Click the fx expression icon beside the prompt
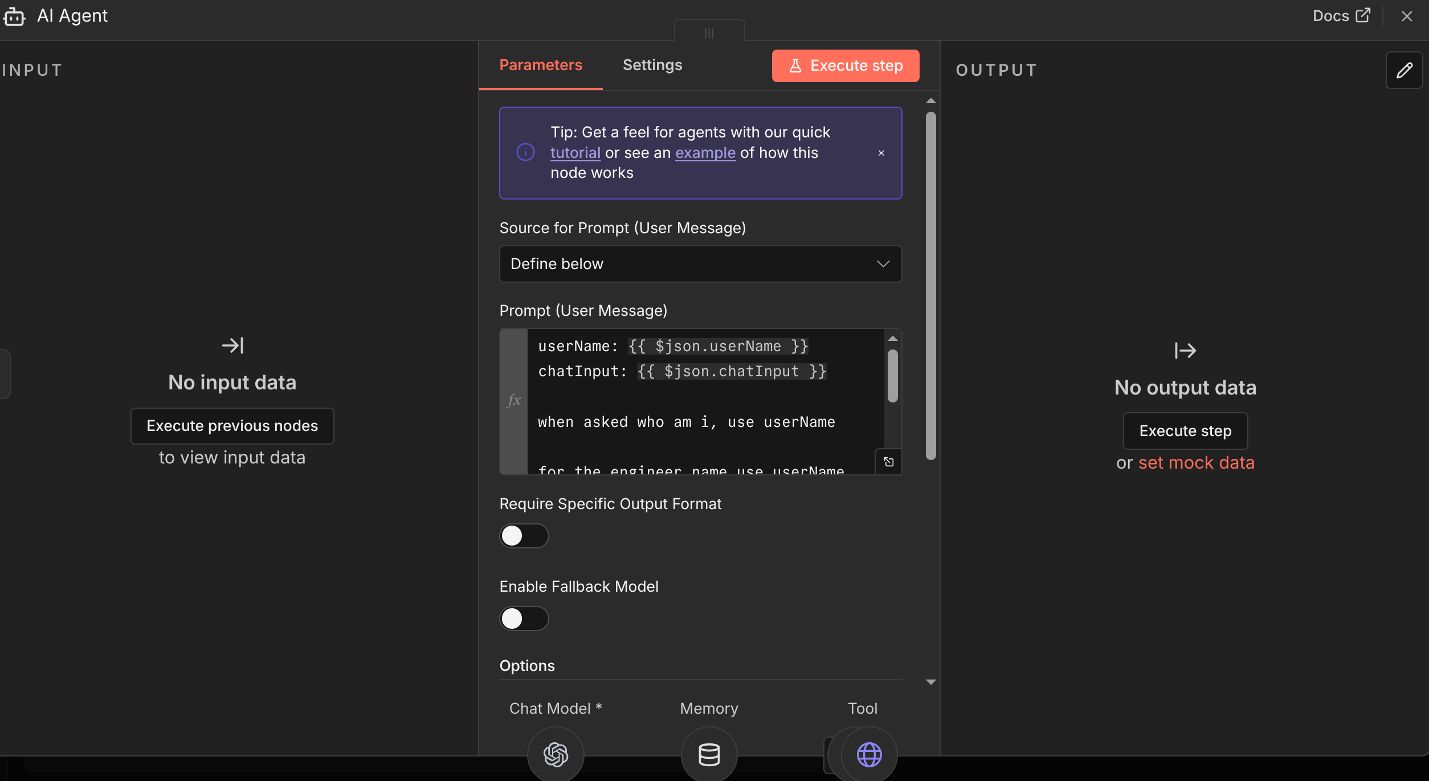 pos(513,401)
